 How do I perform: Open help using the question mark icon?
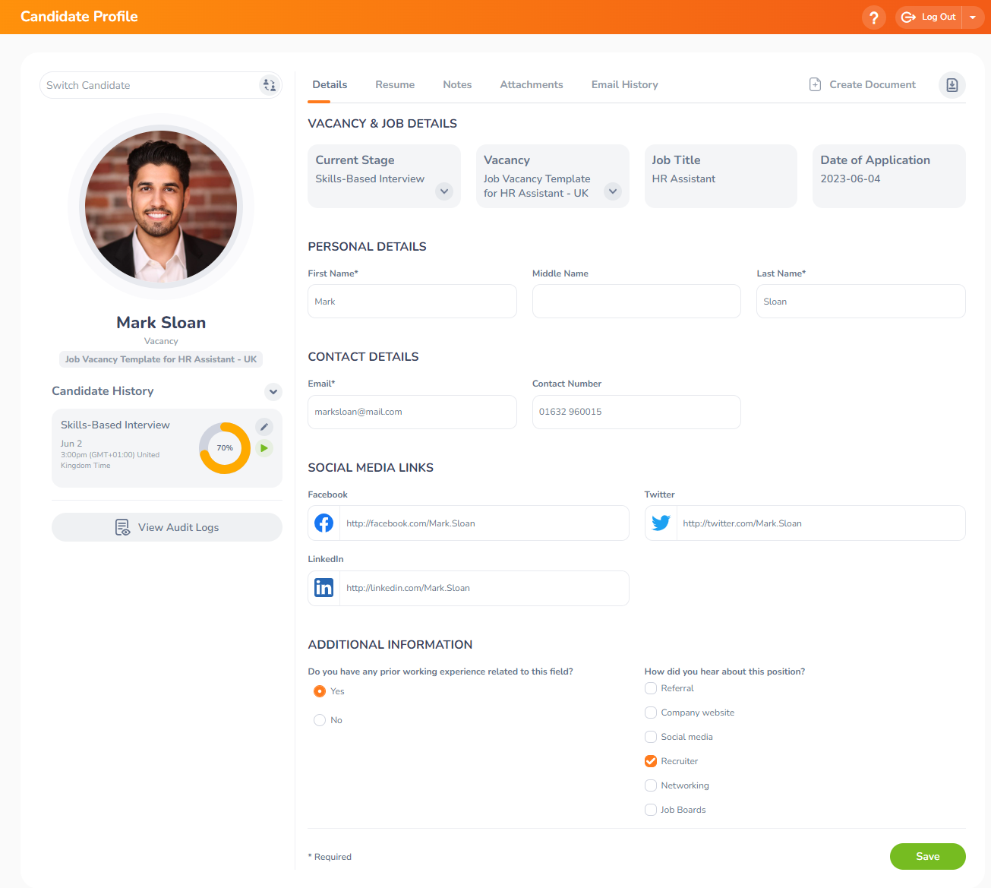click(873, 17)
